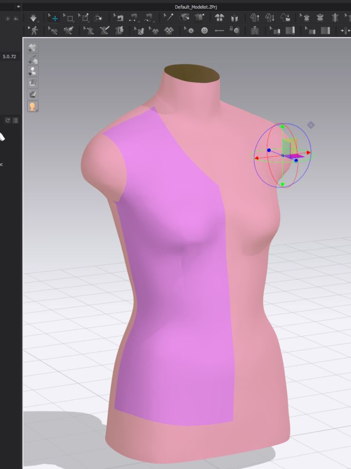Choose the Edit Texture 3D tool

(x=199, y=18)
